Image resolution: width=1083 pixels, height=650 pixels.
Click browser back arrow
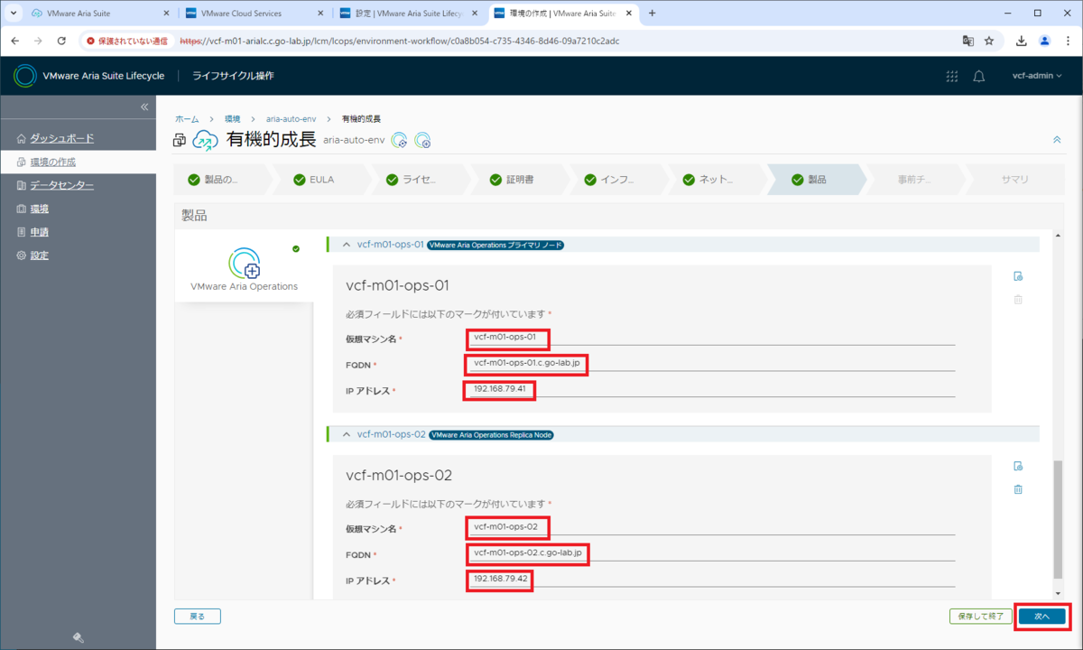[14, 41]
